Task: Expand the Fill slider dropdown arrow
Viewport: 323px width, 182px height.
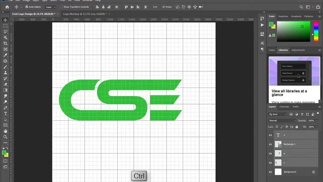Action: (x=317, y=127)
